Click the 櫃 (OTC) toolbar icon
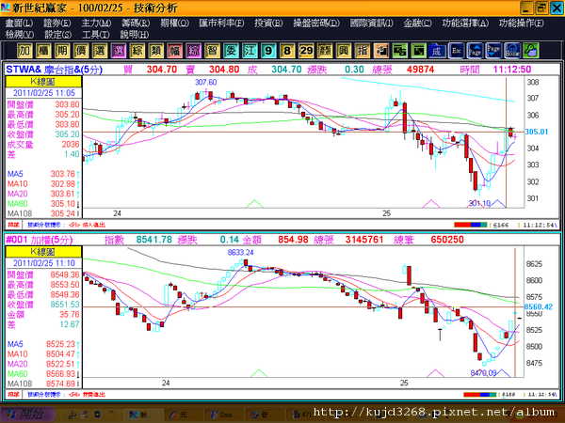Screen dimensions: 565x423 tap(43, 51)
